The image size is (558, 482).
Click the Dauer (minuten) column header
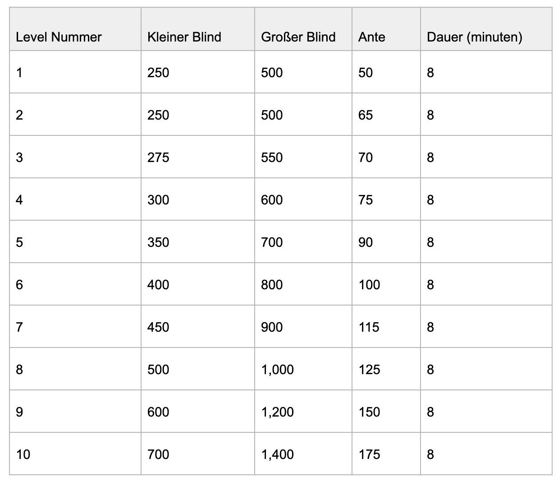(474, 37)
